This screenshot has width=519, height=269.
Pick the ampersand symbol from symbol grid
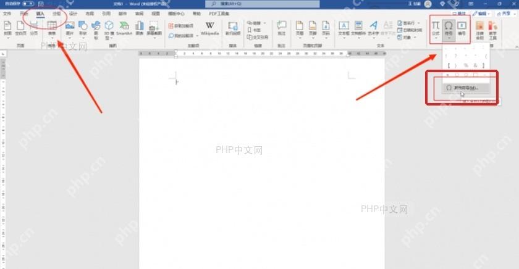(475, 65)
